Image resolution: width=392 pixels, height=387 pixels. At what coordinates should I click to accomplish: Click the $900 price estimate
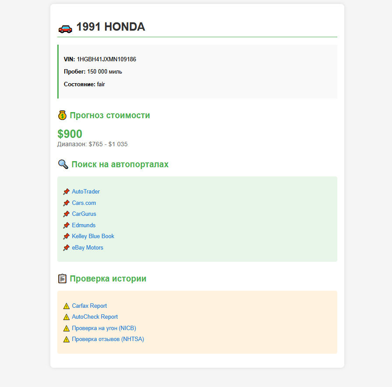70,134
